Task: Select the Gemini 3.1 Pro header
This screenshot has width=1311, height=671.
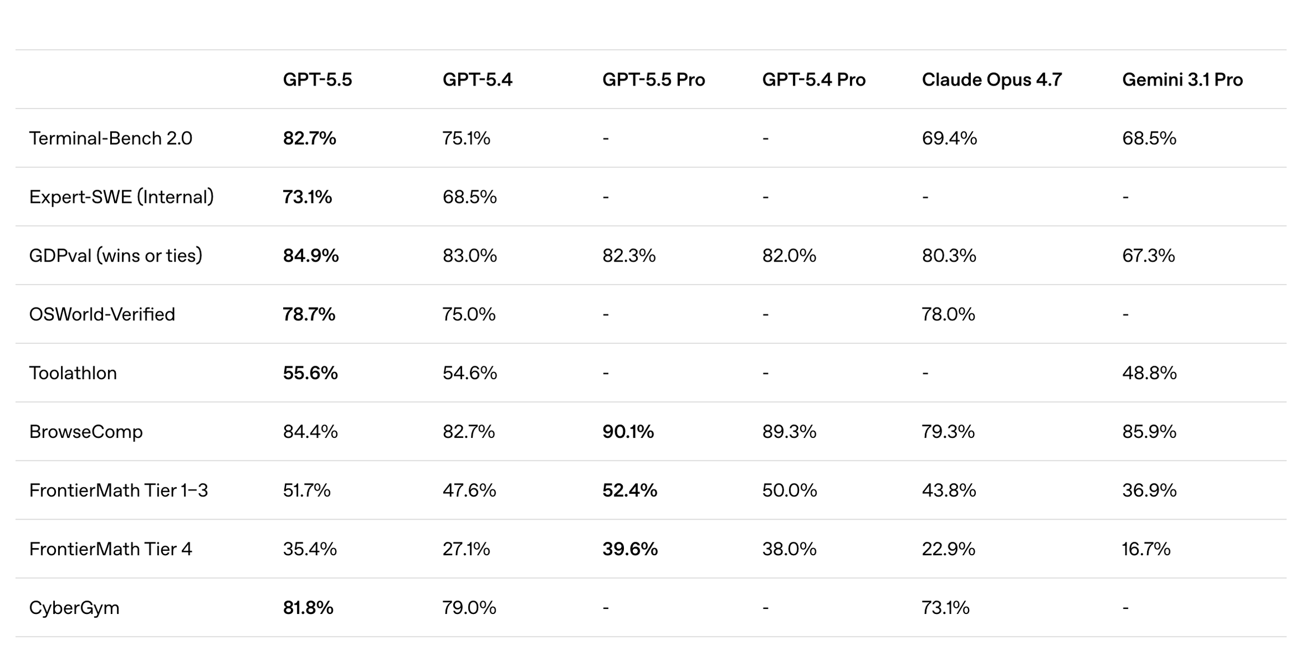Action: pos(1182,79)
